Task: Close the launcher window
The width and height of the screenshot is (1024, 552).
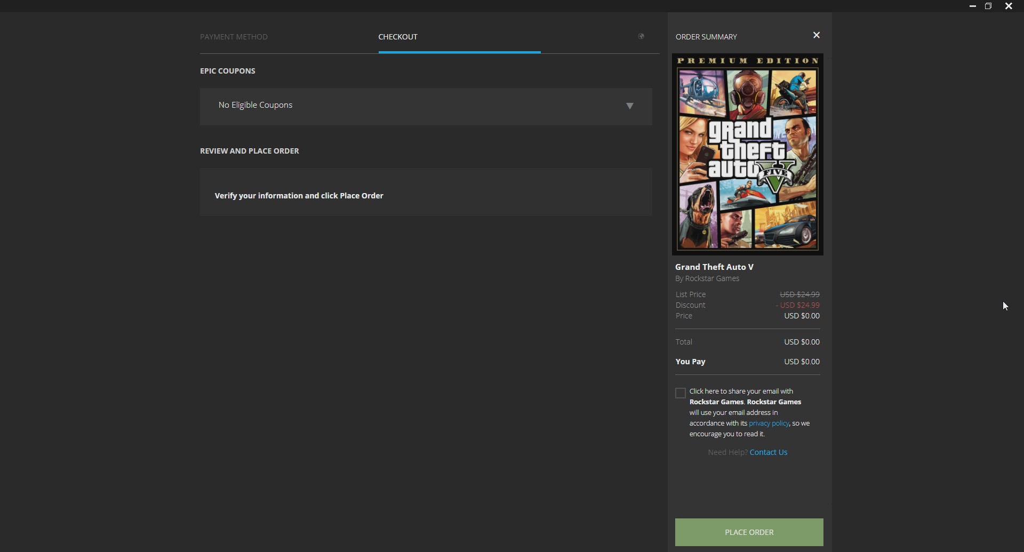Action: pos(1009,6)
